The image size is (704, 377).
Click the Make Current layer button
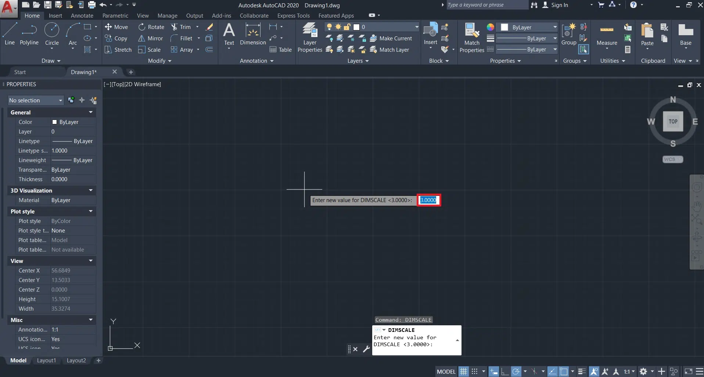391,39
